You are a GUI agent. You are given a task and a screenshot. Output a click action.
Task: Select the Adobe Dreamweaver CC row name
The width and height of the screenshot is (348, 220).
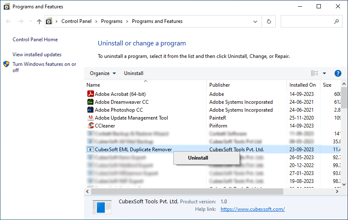pyautogui.click(x=122, y=102)
